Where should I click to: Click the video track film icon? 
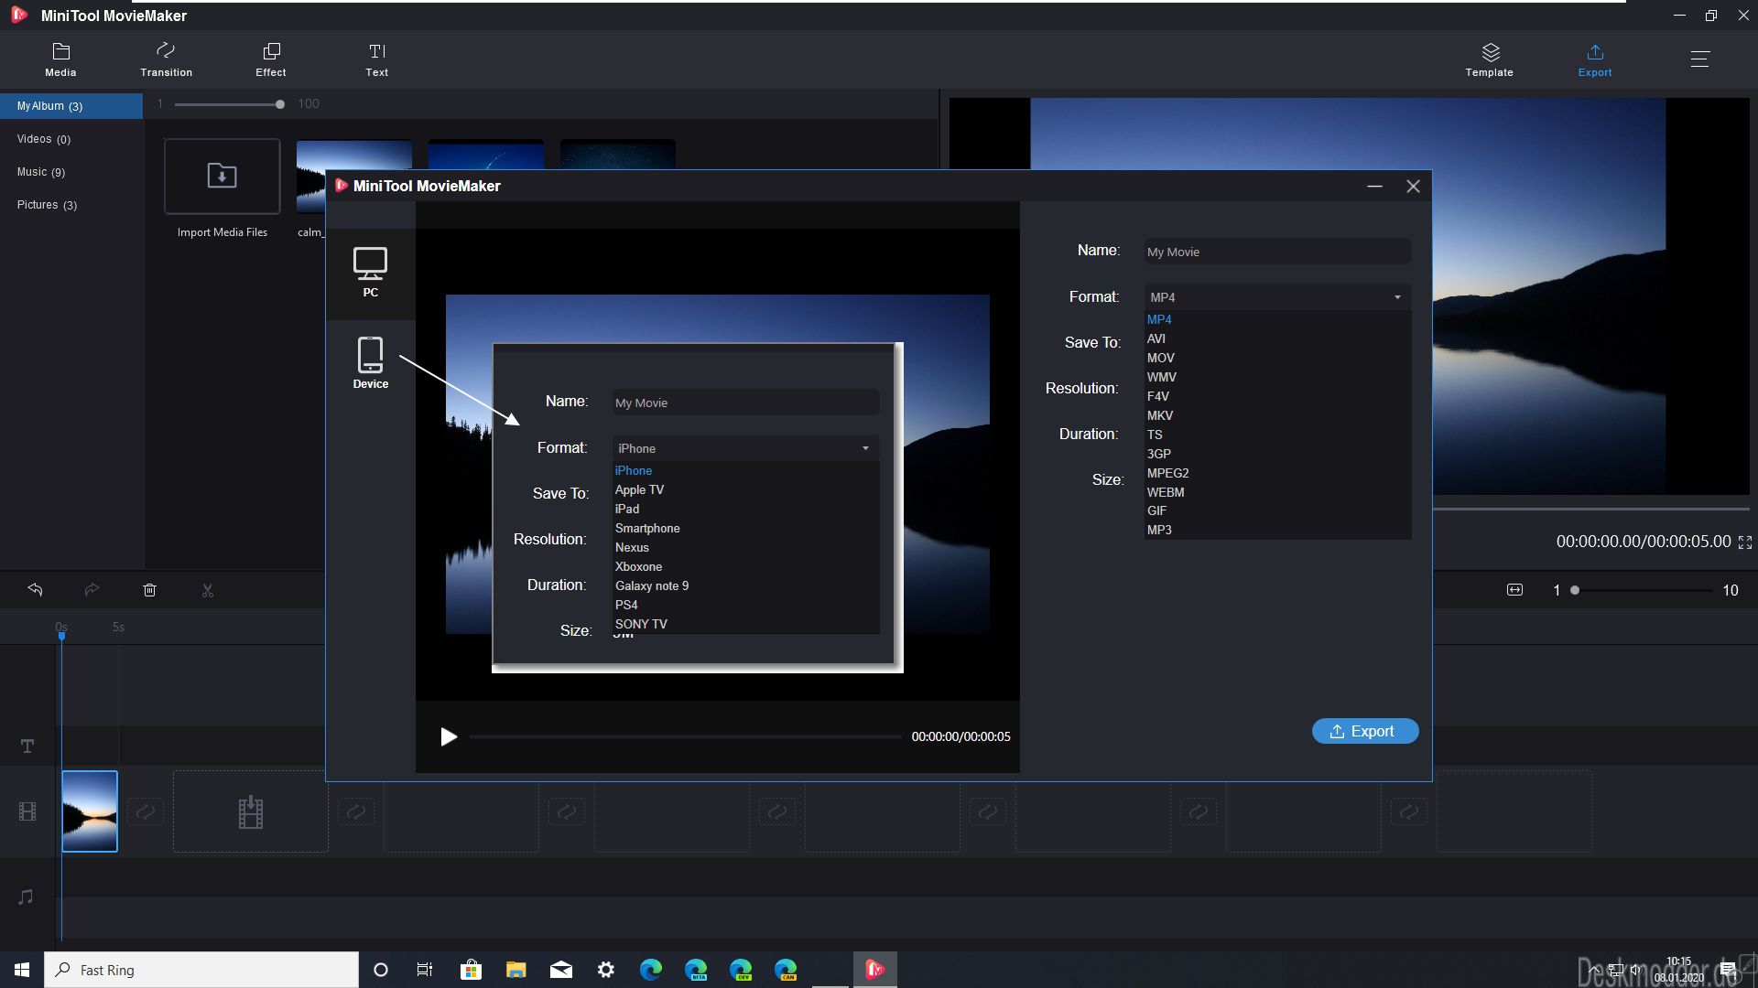27,811
